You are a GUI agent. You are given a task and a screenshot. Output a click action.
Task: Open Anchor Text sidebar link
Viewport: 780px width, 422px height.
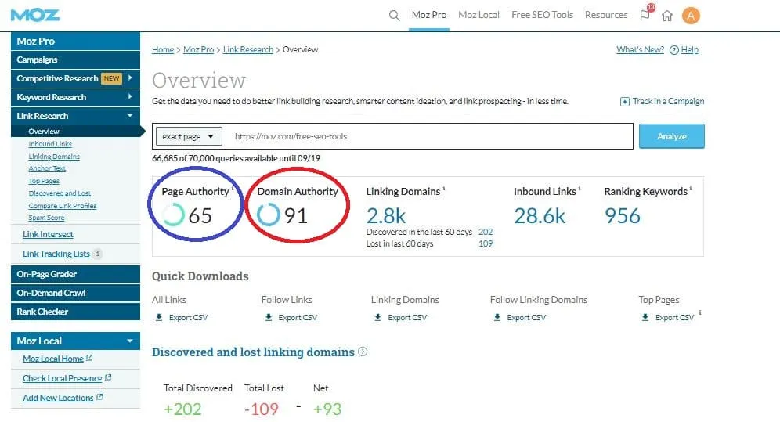47,168
